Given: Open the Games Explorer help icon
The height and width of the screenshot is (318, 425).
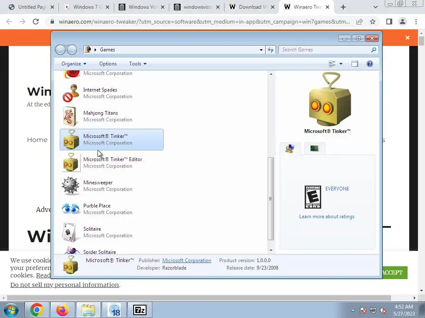Looking at the screenshot, I should (x=370, y=64).
